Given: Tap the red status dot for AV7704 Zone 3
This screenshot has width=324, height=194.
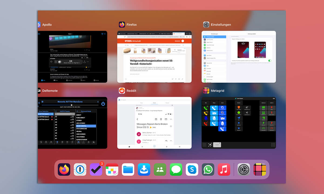Looking at the screenshot, I should point(52,119).
